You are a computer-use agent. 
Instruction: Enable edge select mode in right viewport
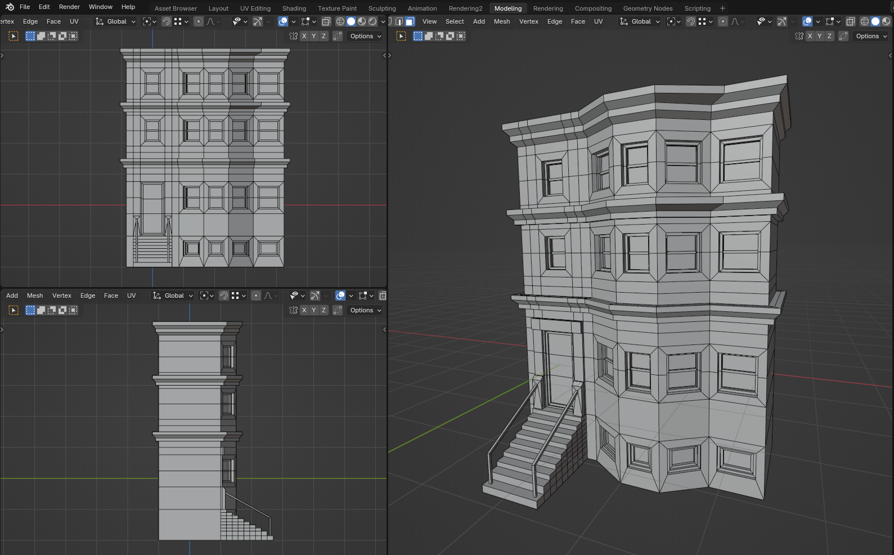tap(399, 21)
